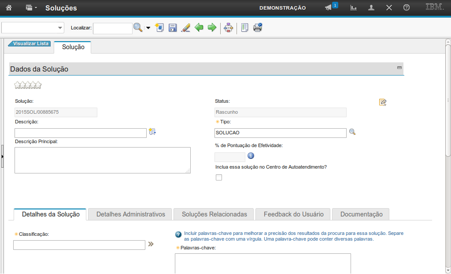Expand search options arrow next to magnifier
This screenshot has height=274, width=451.
pyautogui.click(x=148, y=28)
